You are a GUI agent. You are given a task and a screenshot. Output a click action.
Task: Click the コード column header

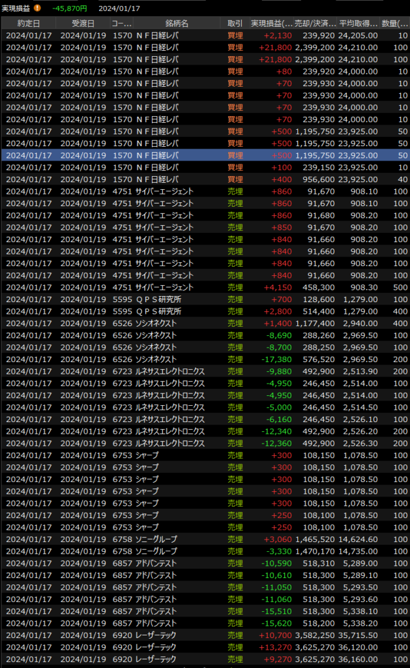click(121, 23)
